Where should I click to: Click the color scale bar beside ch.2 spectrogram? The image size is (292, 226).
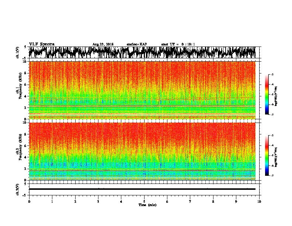pos(267,155)
